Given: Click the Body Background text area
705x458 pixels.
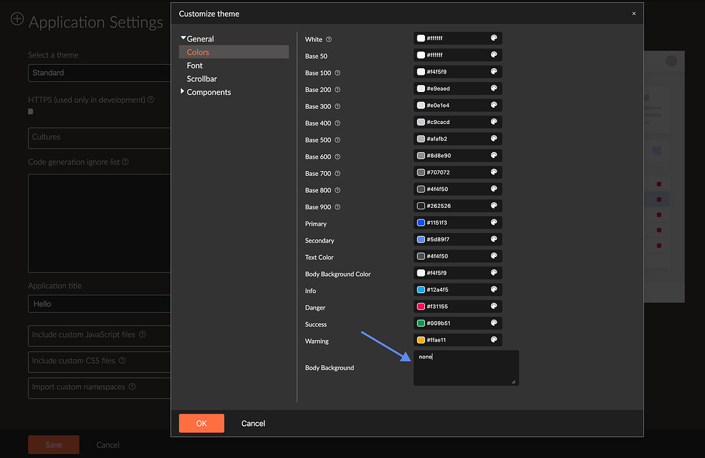Looking at the screenshot, I should pyautogui.click(x=466, y=368).
